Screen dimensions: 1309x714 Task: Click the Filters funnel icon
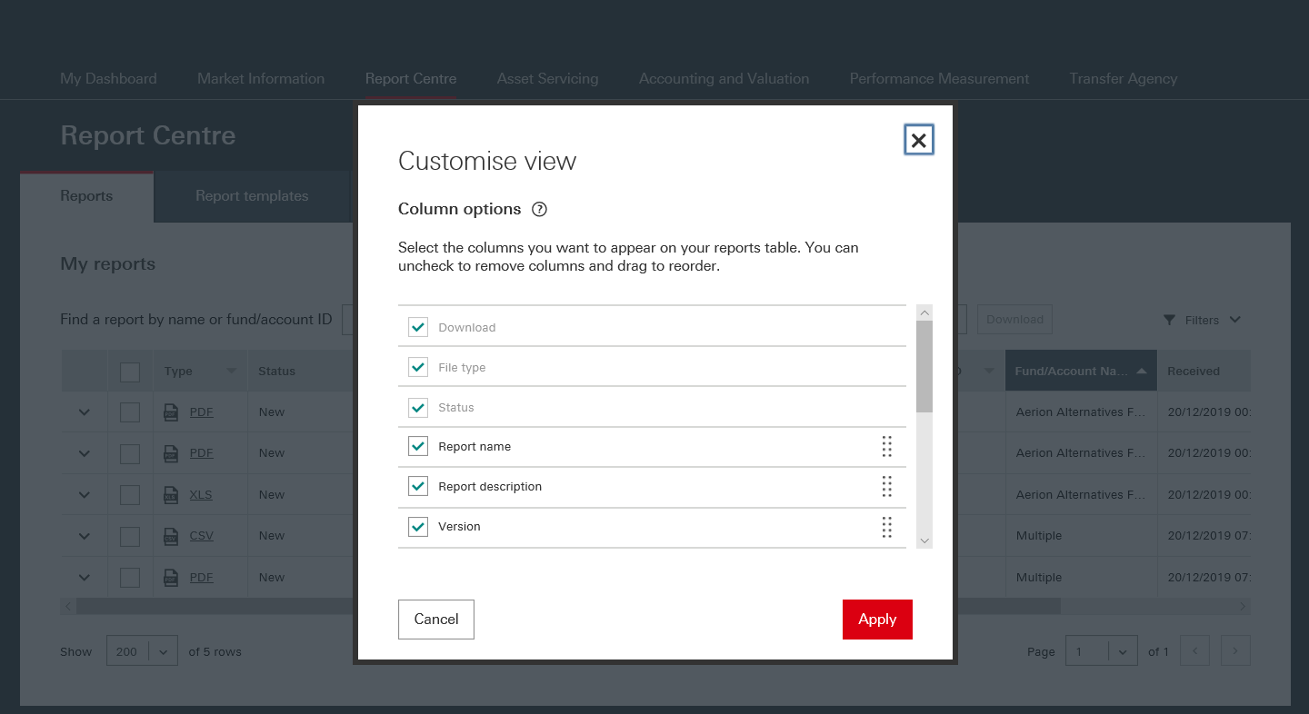[x=1169, y=320]
